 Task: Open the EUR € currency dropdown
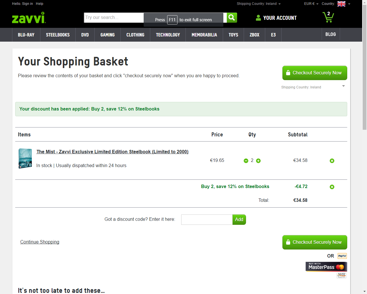point(311,4)
